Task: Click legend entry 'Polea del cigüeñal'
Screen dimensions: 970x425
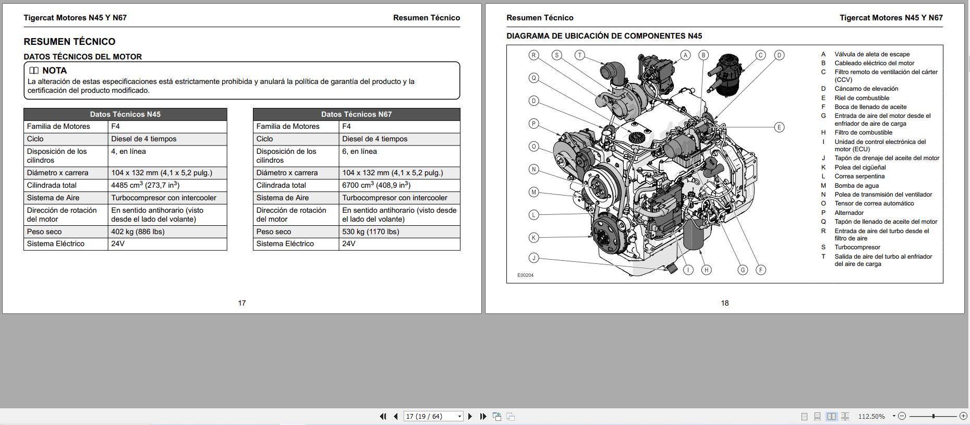Action: [x=860, y=167]
